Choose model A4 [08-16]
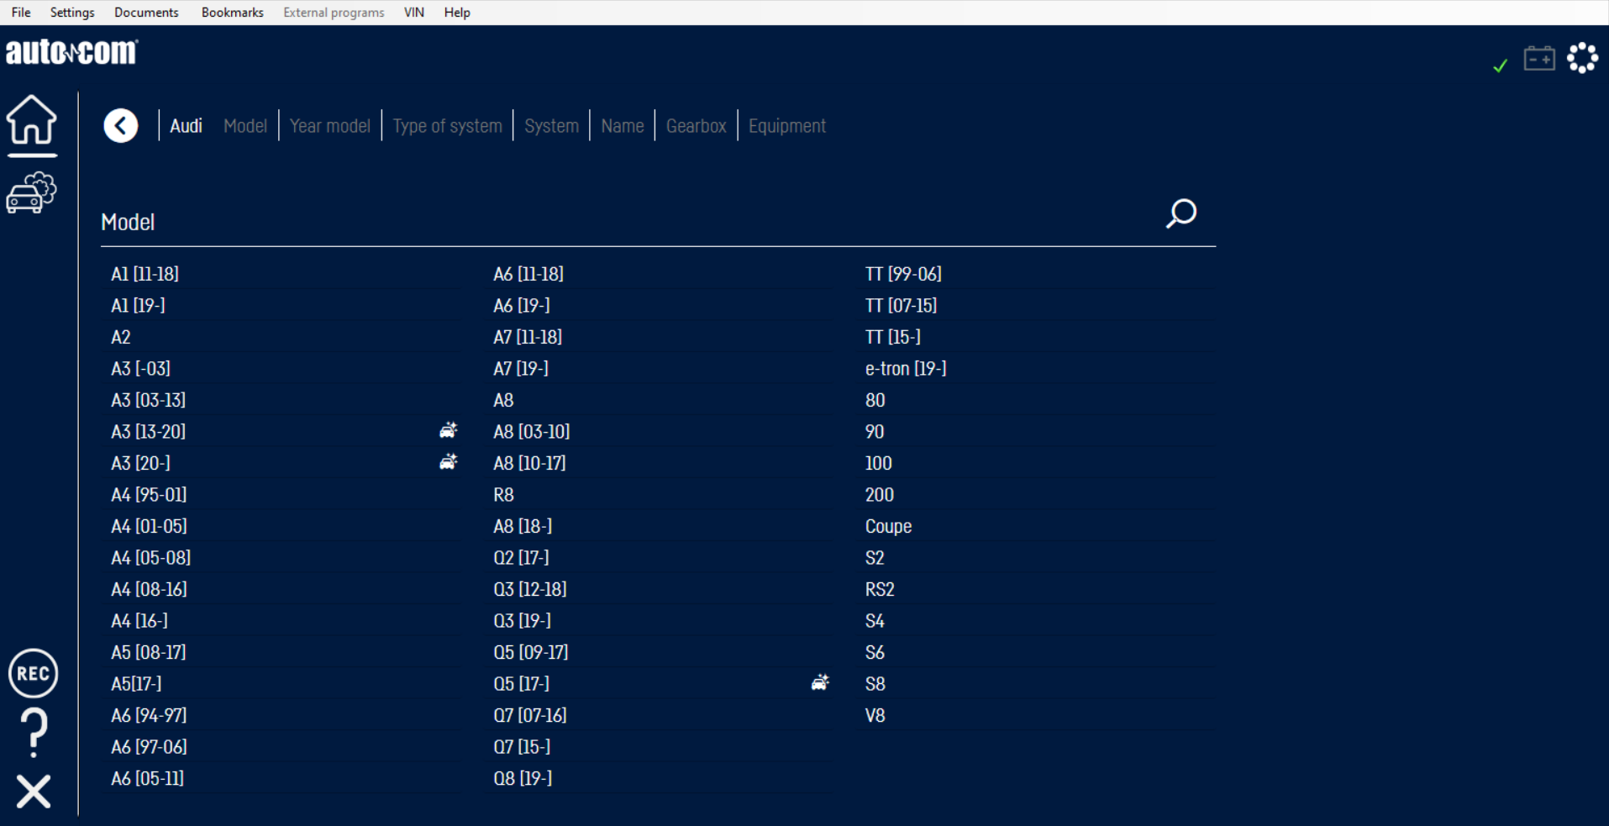Screen dimensions: 1609x826 click(x=150, y=589)
